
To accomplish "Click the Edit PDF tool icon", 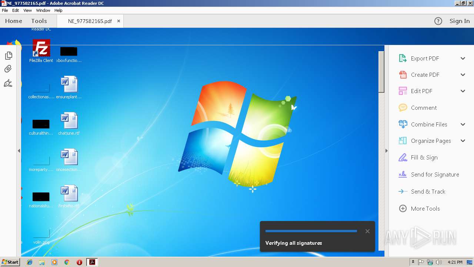I will pyautogui.click(x=403, y=91).
